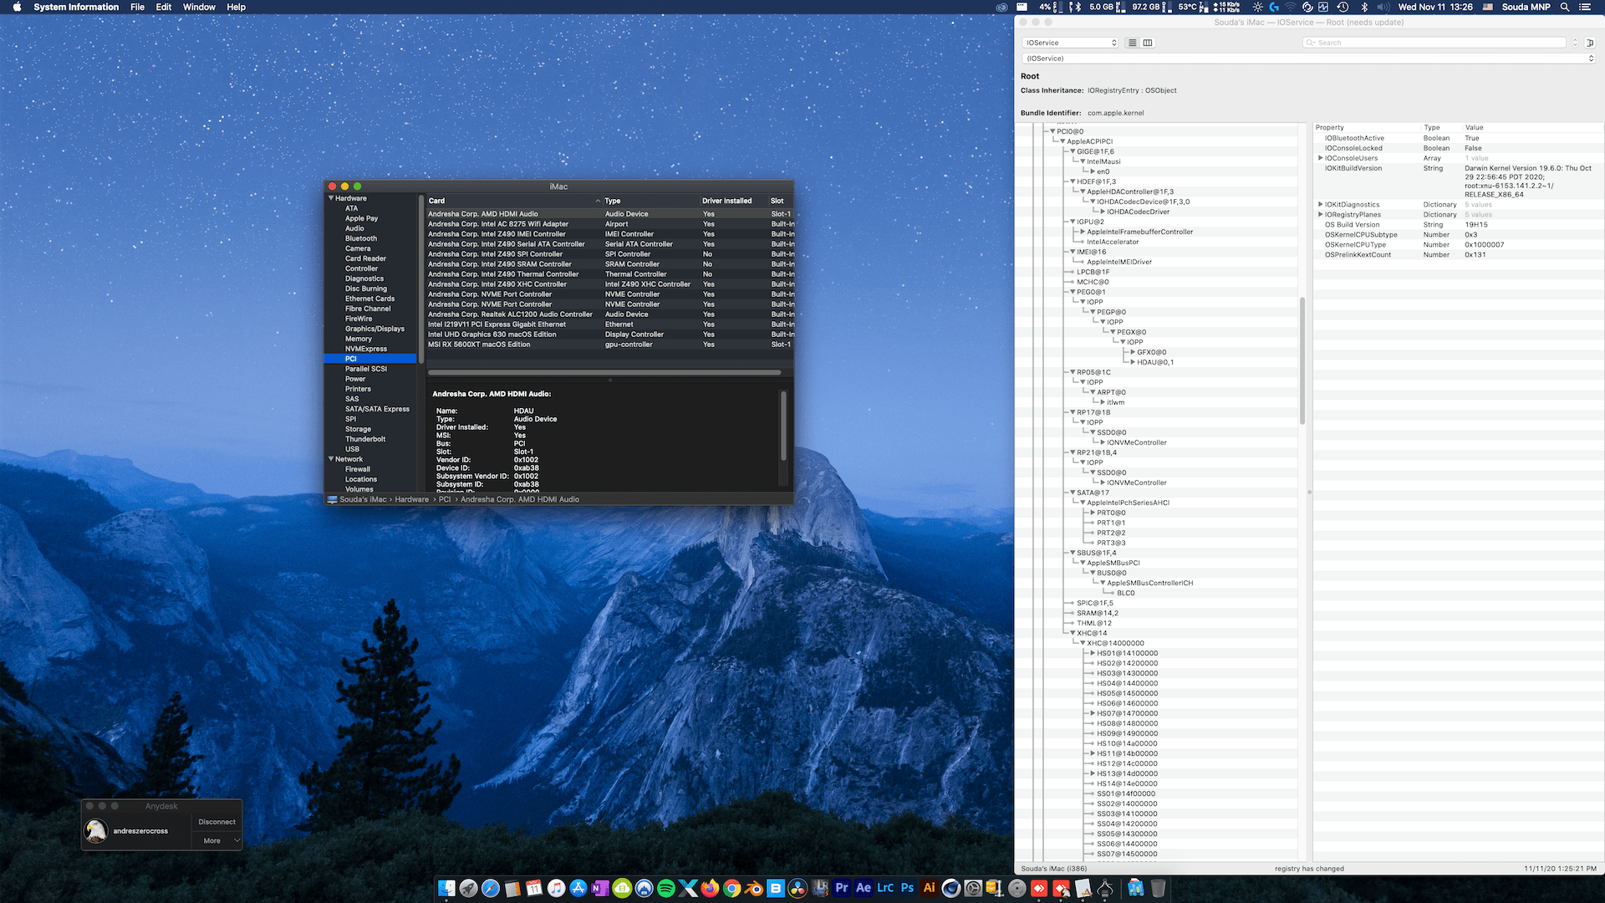Click Disconnect in Anydesk window
The height and width of the screenshot is (903, 1605).
[217, 822]
